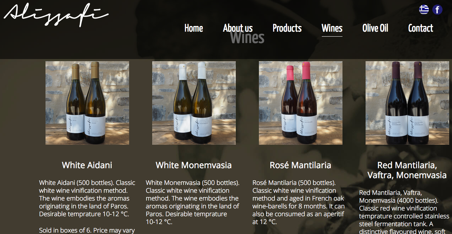
Task: Click the large Wines page title
Action: [247, 37]
